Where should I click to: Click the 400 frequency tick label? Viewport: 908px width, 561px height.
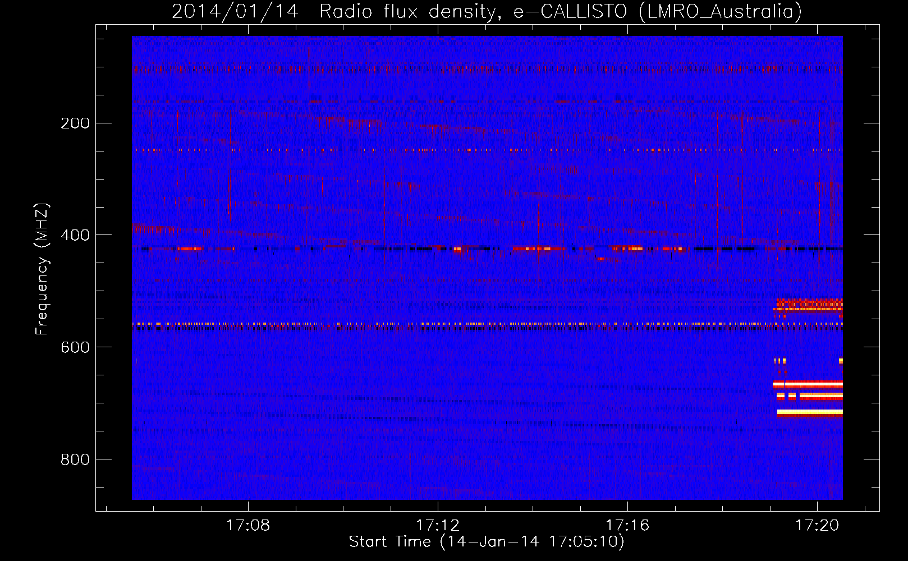[x=75, y=235]
